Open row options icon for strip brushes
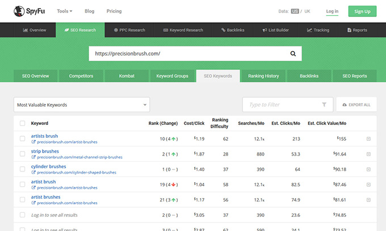 368,154
